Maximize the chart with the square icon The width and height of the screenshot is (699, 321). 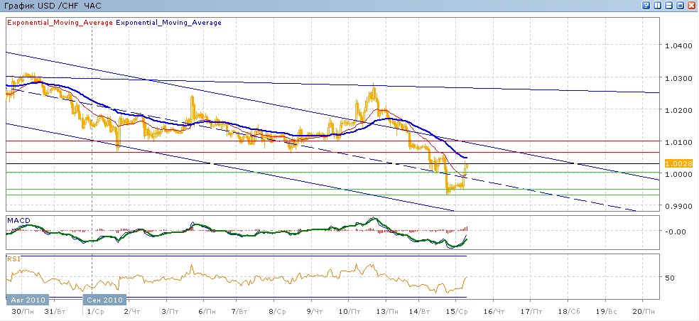pyautogui.click(x=681, y=6)
